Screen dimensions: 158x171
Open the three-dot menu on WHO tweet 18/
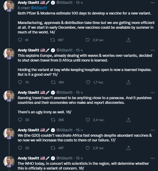pyautogui.click(x=153, y=158)
